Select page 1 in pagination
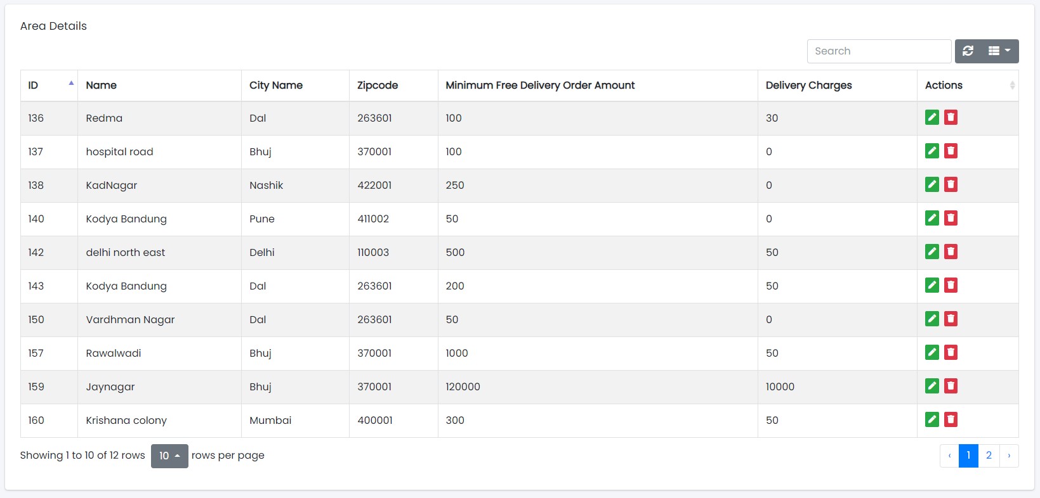 click(x=968, y=456)
